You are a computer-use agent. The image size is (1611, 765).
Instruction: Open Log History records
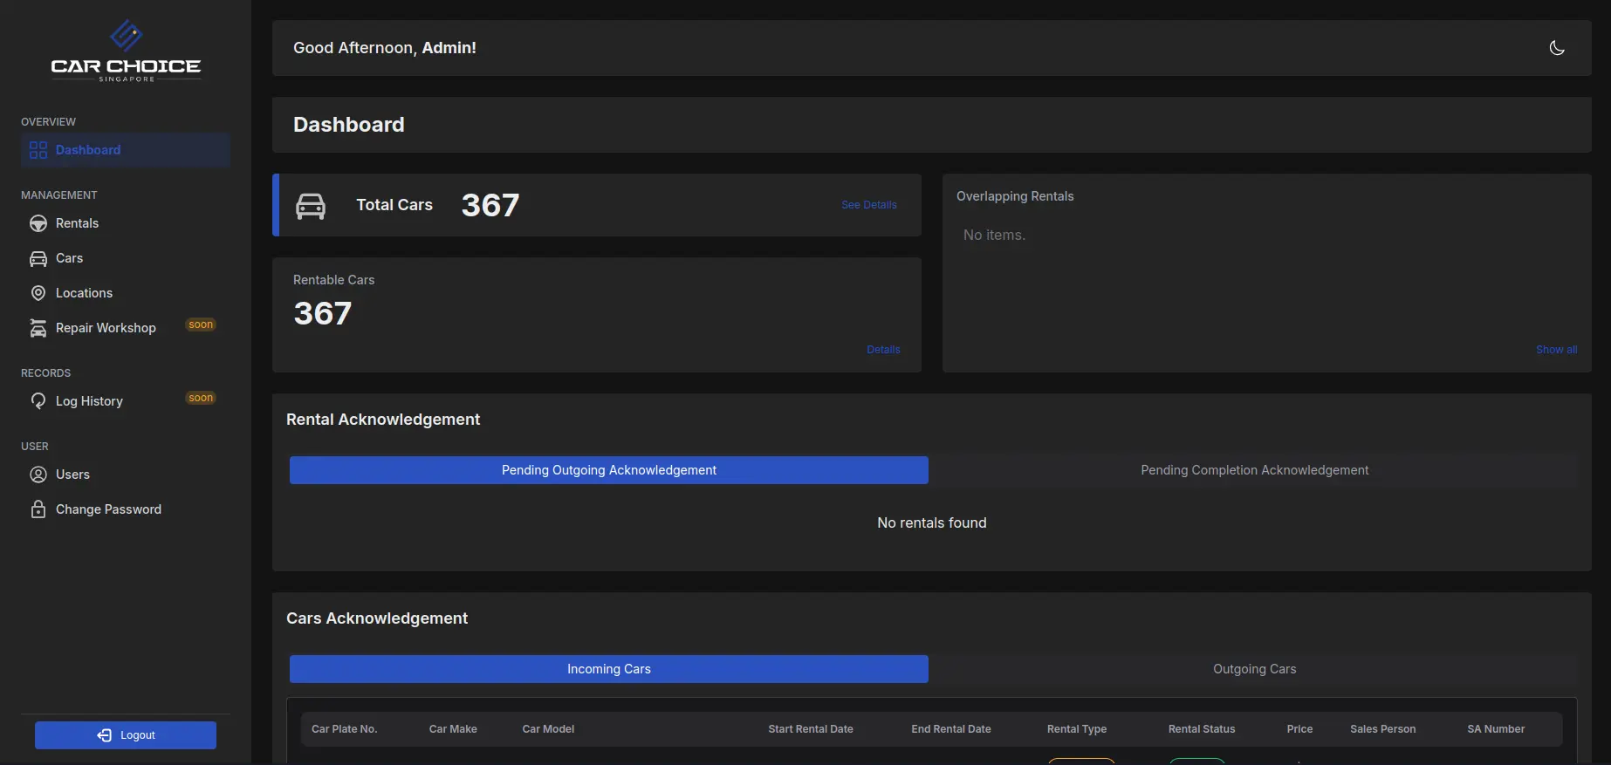point(126,401)
